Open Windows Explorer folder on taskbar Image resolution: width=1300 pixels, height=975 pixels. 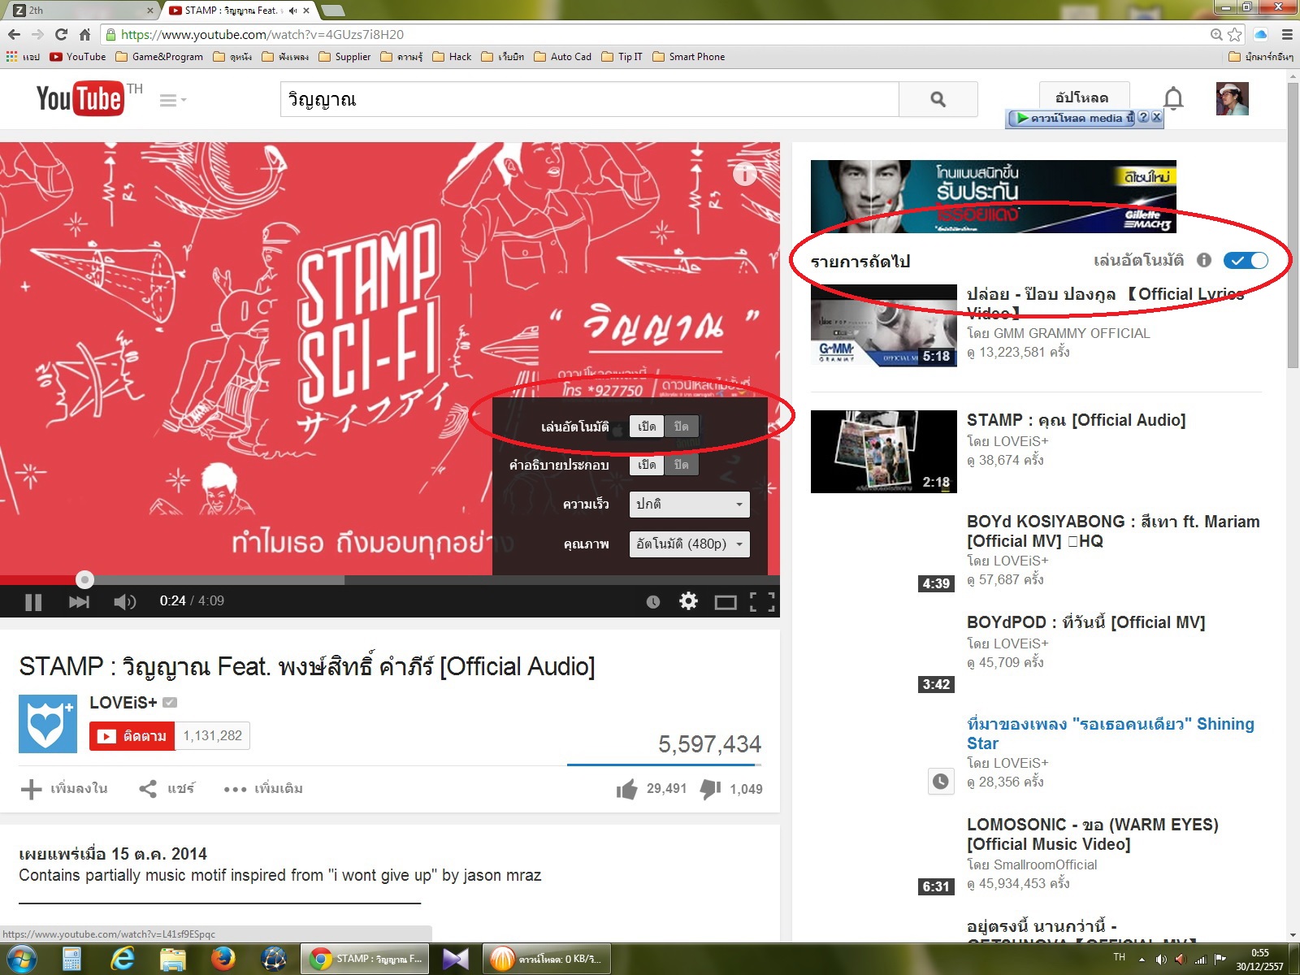click(x=172, y=960)
